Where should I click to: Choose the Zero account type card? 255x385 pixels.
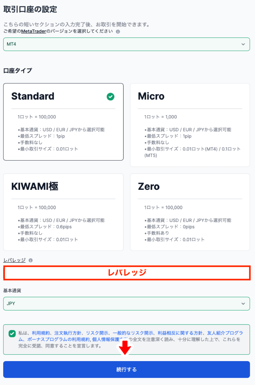(190, 212)
